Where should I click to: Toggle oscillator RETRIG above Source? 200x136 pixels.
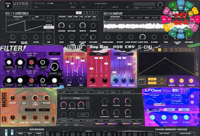[x=49, y=21]
